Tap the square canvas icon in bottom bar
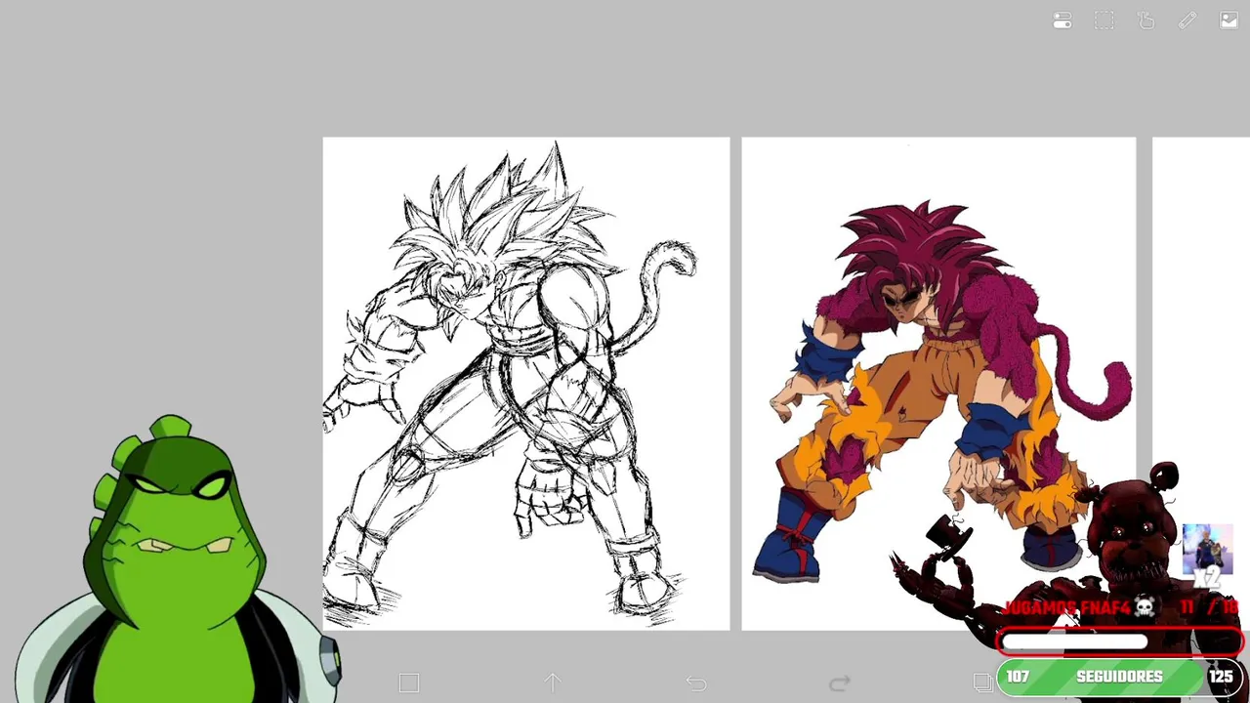The width and height of the screenshot is (1250, 703). coord(409,683)
